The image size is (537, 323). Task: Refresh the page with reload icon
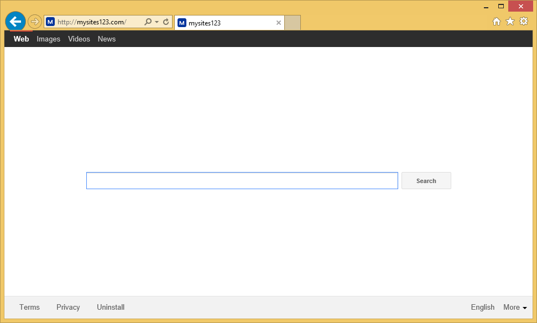pyautogui.click(x=166, y=22)
